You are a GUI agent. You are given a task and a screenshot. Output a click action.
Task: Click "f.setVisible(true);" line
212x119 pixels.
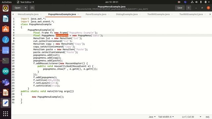[46, 86]
